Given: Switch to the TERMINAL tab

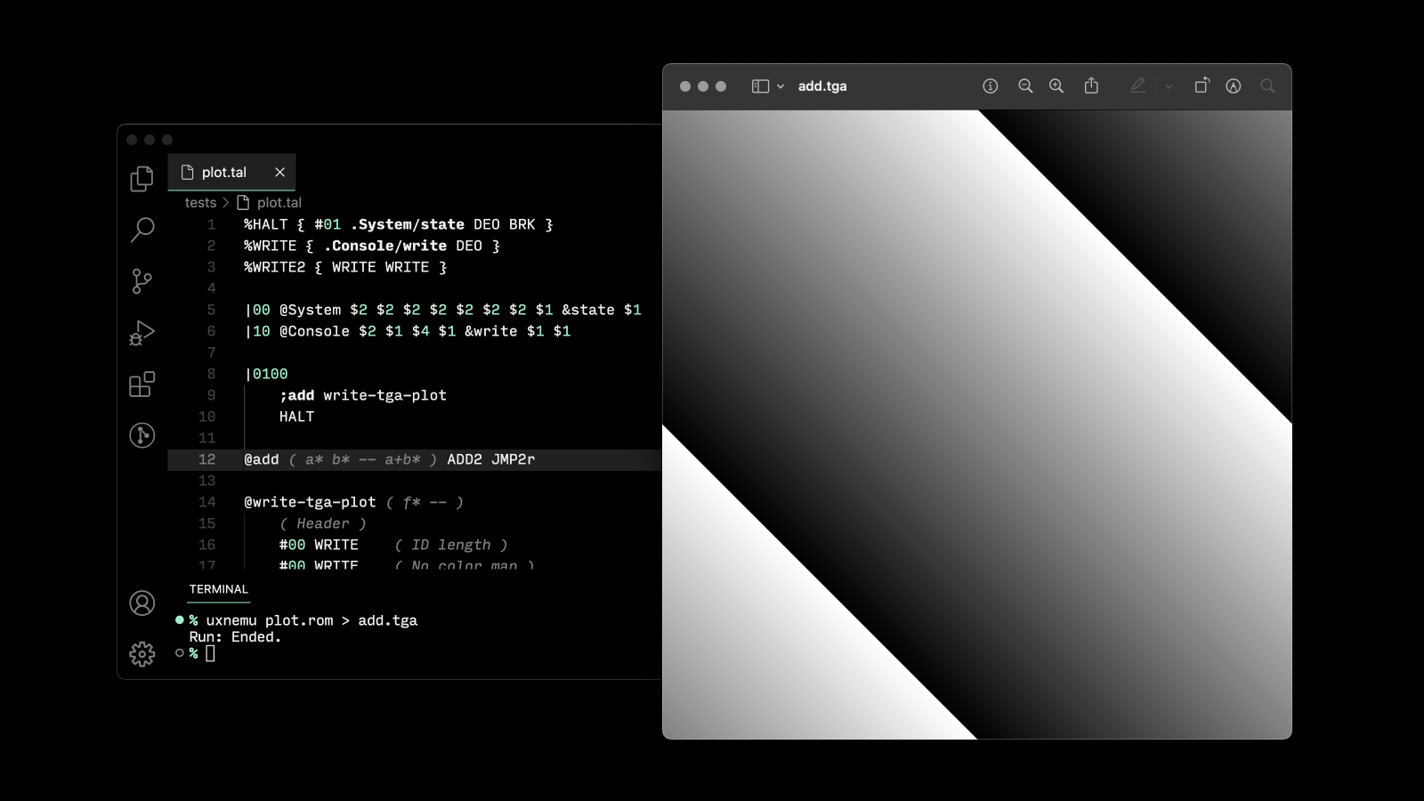Looking at the screenshot, I should pyautogui.click(x=218, y=589).
